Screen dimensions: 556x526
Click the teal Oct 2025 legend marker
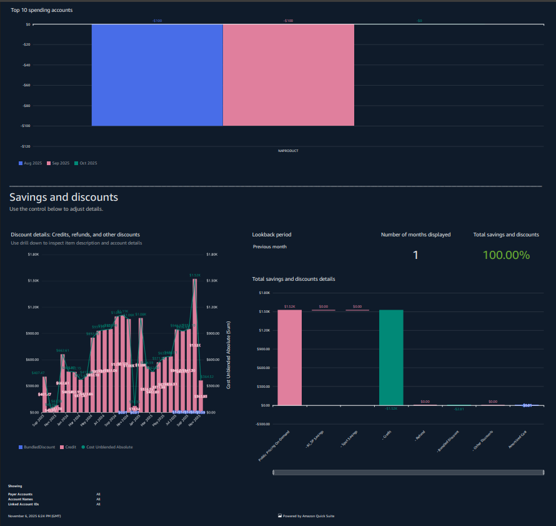[76, 163]
